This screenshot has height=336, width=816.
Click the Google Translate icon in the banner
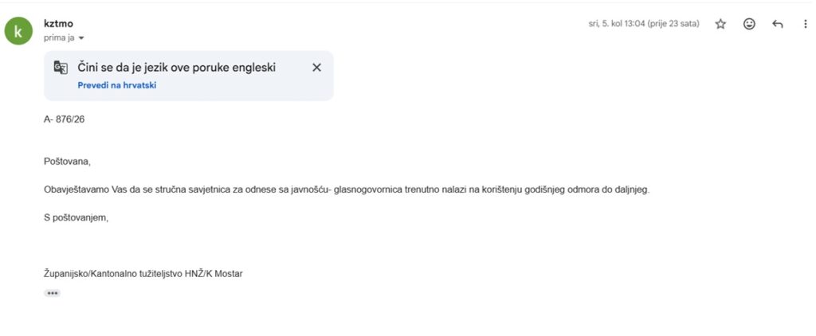pos(61,68)
